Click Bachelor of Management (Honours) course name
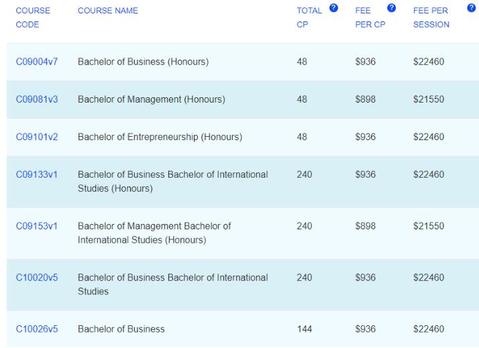 pos(152,99)
